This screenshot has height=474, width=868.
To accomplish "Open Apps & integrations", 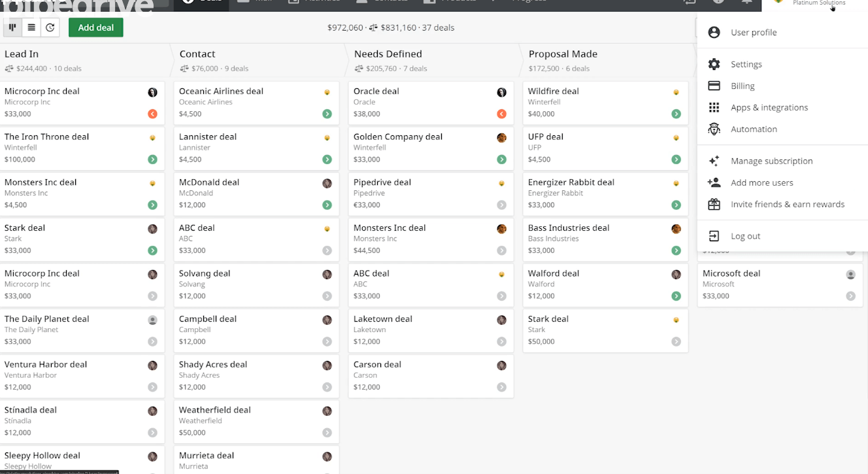I will (x=769, y=107).
